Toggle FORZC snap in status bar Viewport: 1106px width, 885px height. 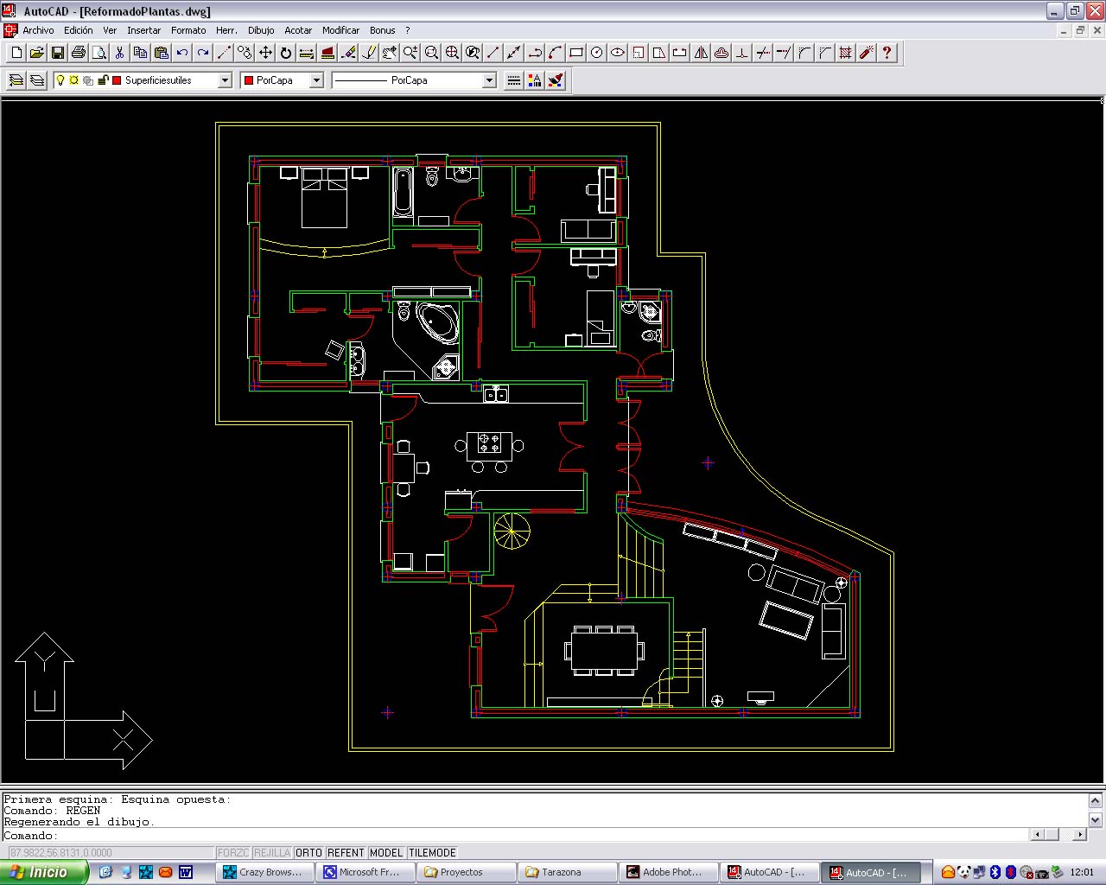[233, 852]
